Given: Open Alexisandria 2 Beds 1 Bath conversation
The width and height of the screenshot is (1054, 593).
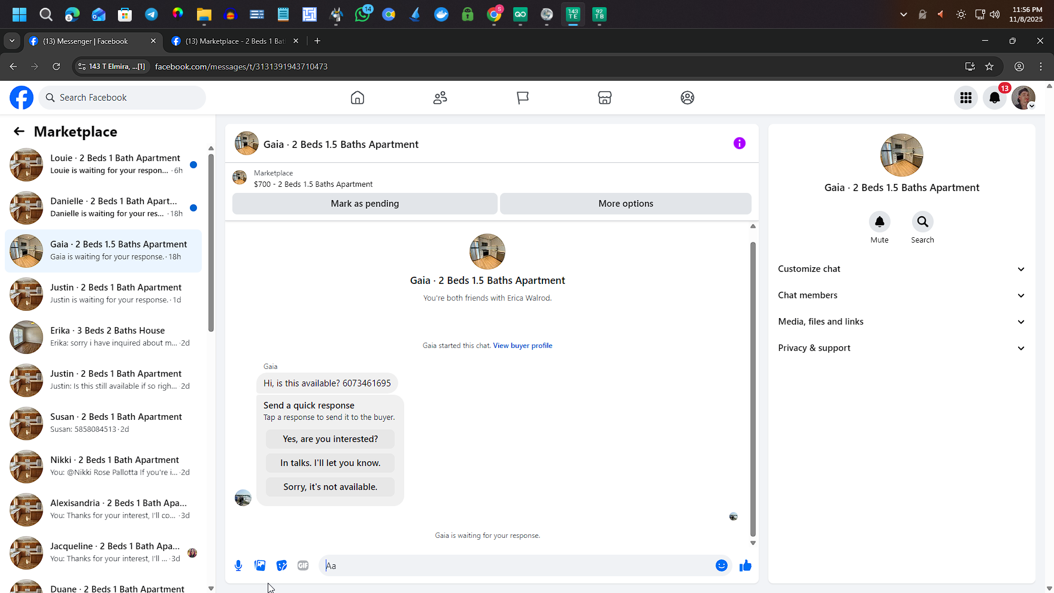Looking at the screenshot, I should pos(103,510).
